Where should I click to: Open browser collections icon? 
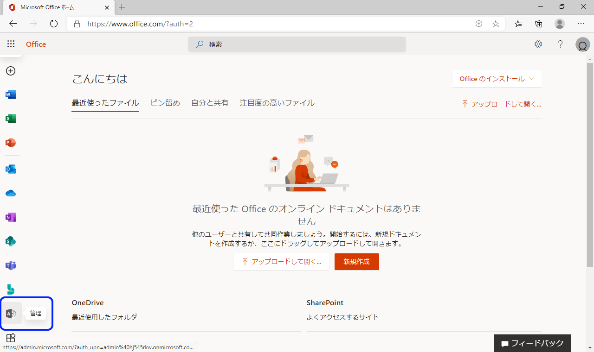(539, 24)
